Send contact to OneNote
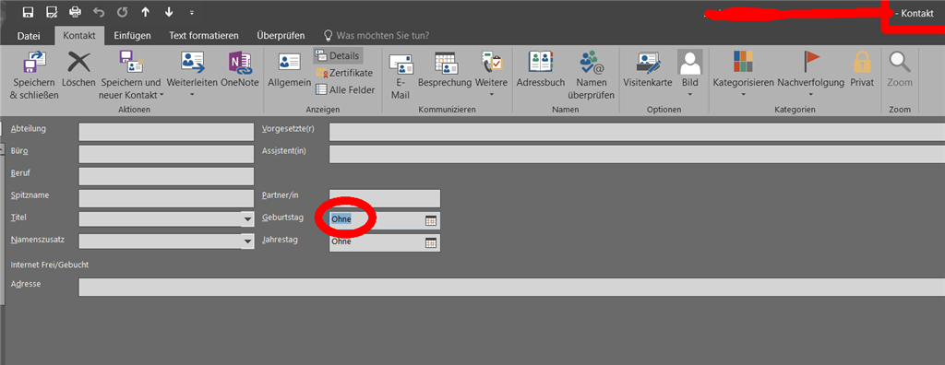 coord(240,69)
